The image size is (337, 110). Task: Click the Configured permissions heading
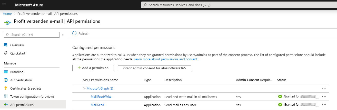pyautogui.click(x=94, y=47)
